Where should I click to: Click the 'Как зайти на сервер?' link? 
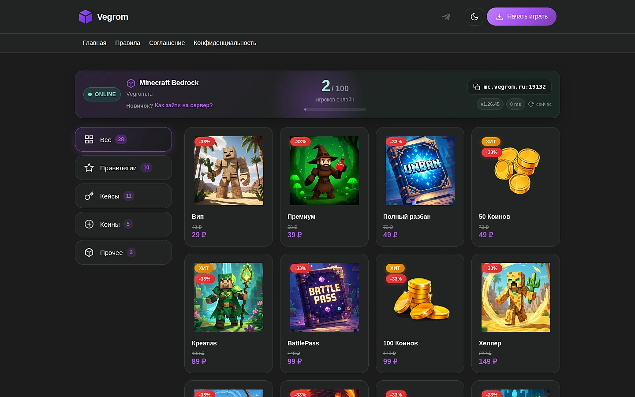pos(183,105)
